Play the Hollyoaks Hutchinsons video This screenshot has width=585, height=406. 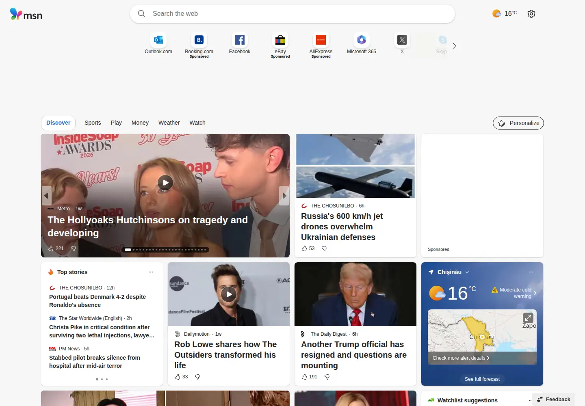165,183
